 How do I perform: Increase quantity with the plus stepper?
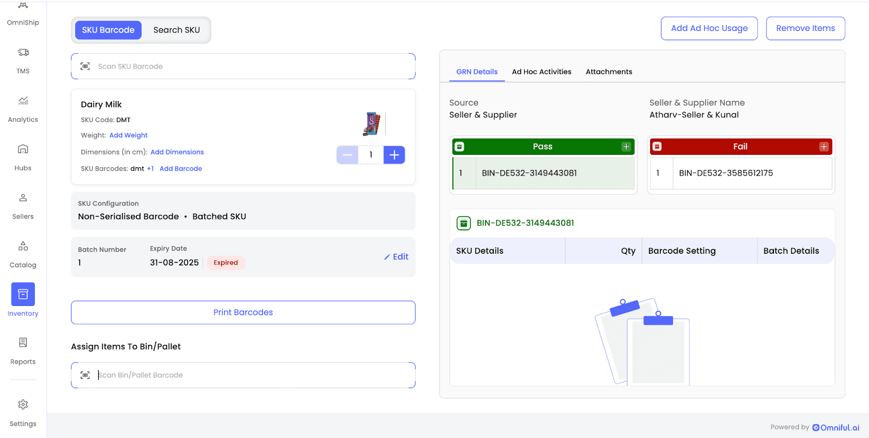point(394,155)
